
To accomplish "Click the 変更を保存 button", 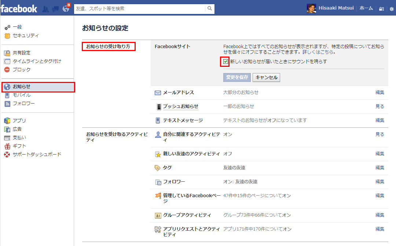I will tap(237, 77).
